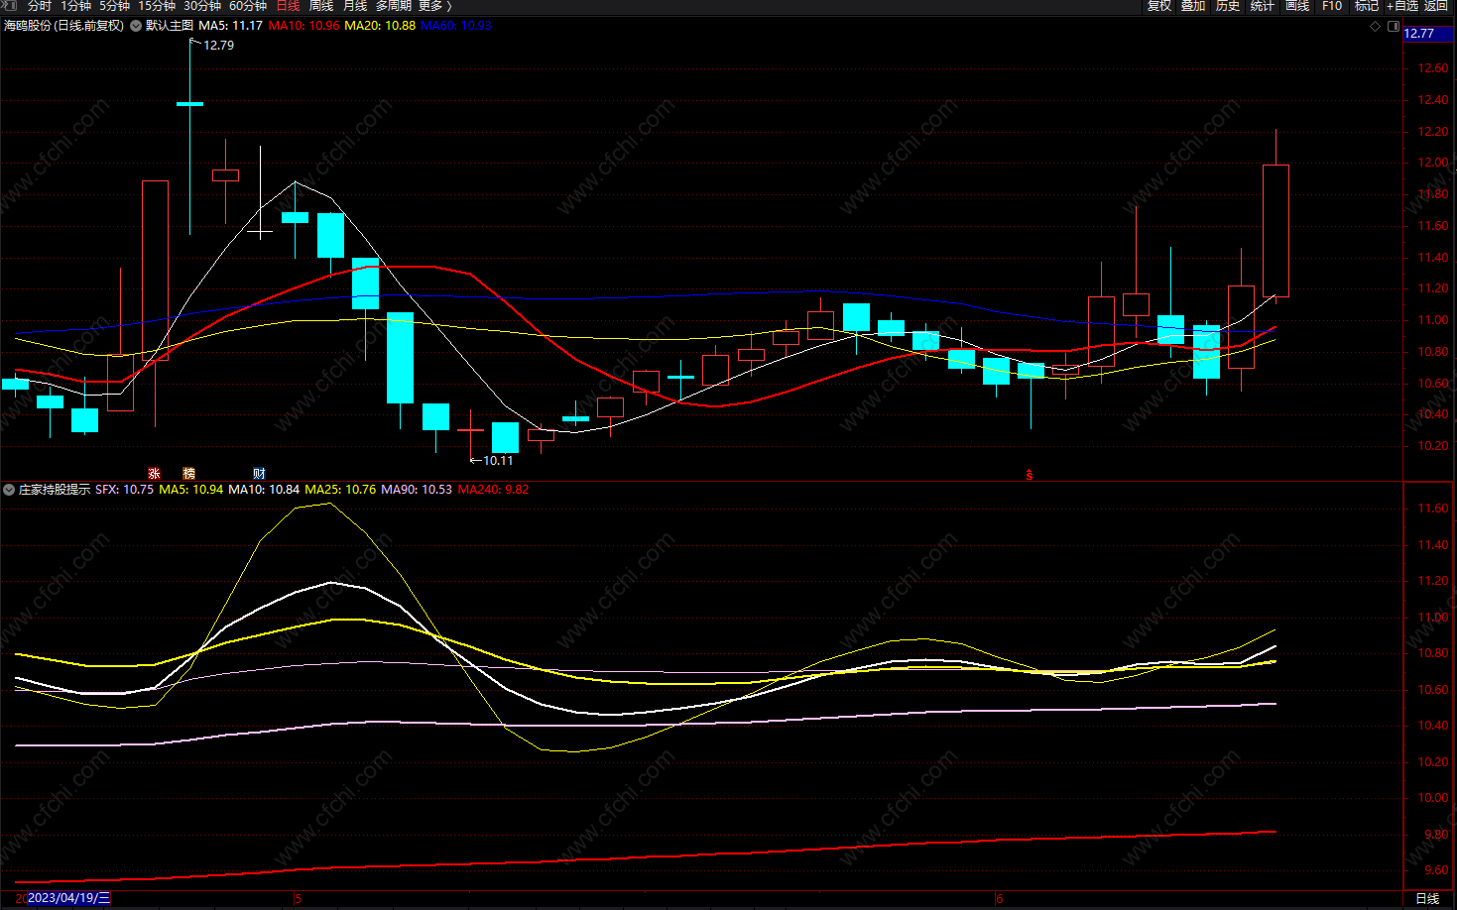
Task: Click the candlestick with the 12.79 high
Action: [189, 103]
